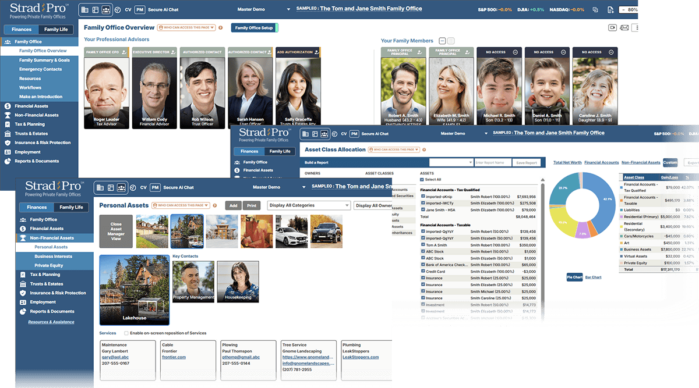Uncheck the Jane Smith - HSA checkbox
This screenshot has width=699, height=388.
click(423, 210)
